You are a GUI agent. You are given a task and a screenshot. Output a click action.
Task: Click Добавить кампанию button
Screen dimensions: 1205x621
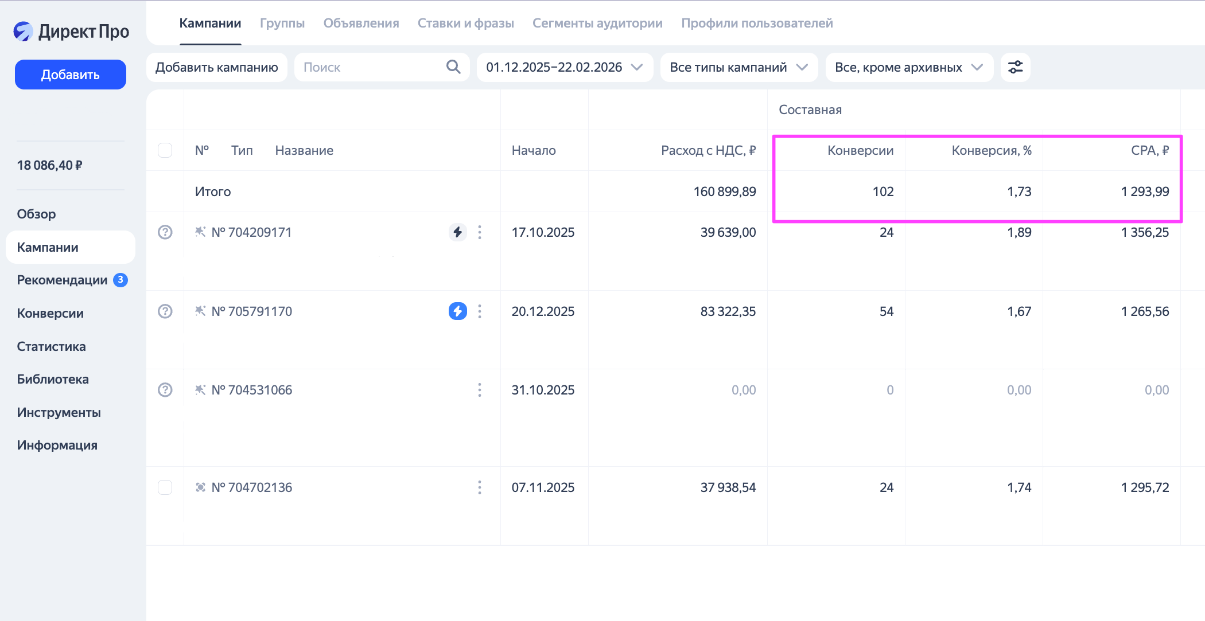pos(217,67)
